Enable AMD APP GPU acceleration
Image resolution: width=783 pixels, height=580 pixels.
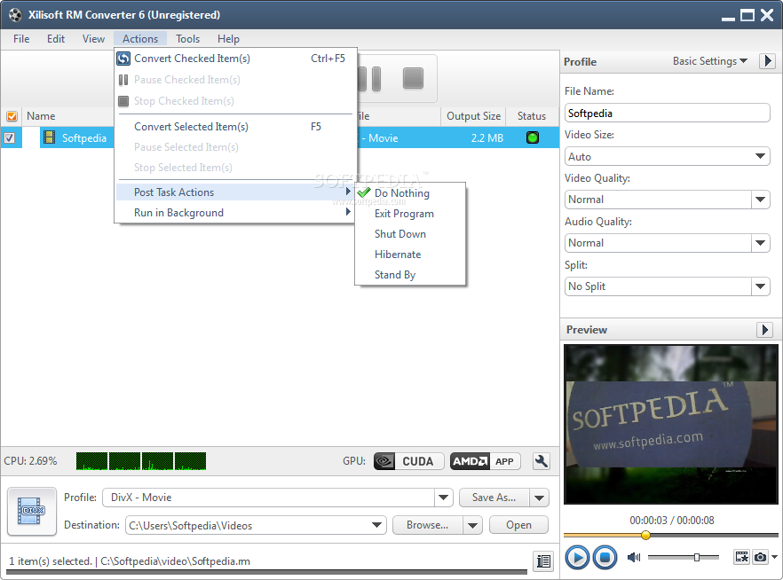(x=485, y=461)
